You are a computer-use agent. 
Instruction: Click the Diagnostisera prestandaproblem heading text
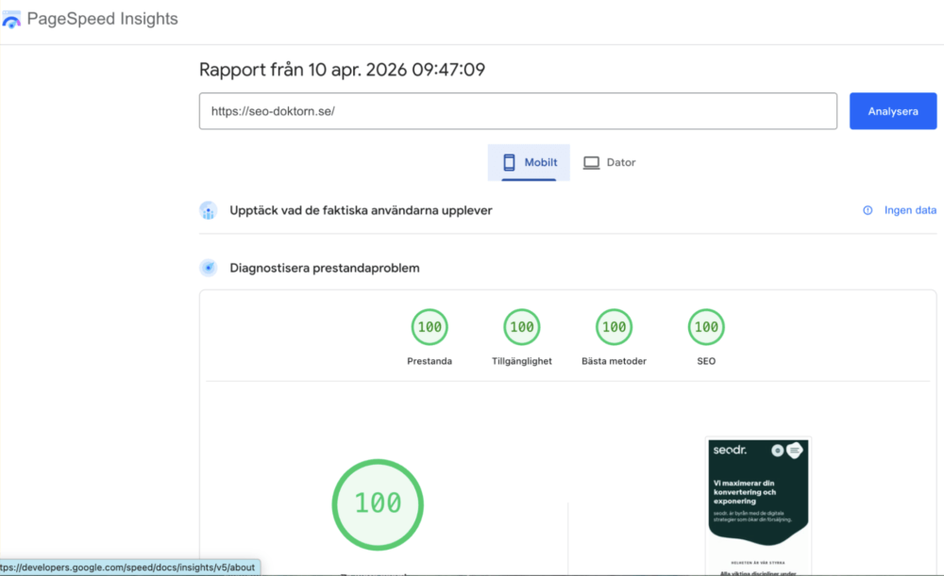click(x=325, y=268)
